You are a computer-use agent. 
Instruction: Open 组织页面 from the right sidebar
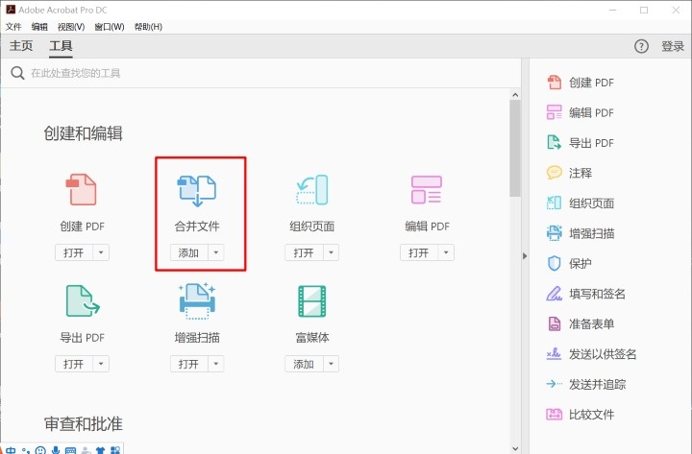581,203
